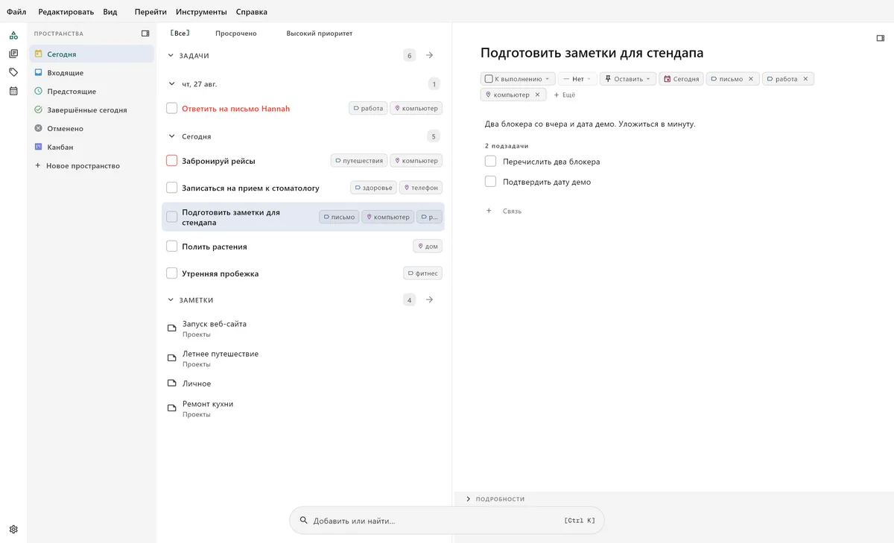Open settings gear icon

[x=13, y=530]
